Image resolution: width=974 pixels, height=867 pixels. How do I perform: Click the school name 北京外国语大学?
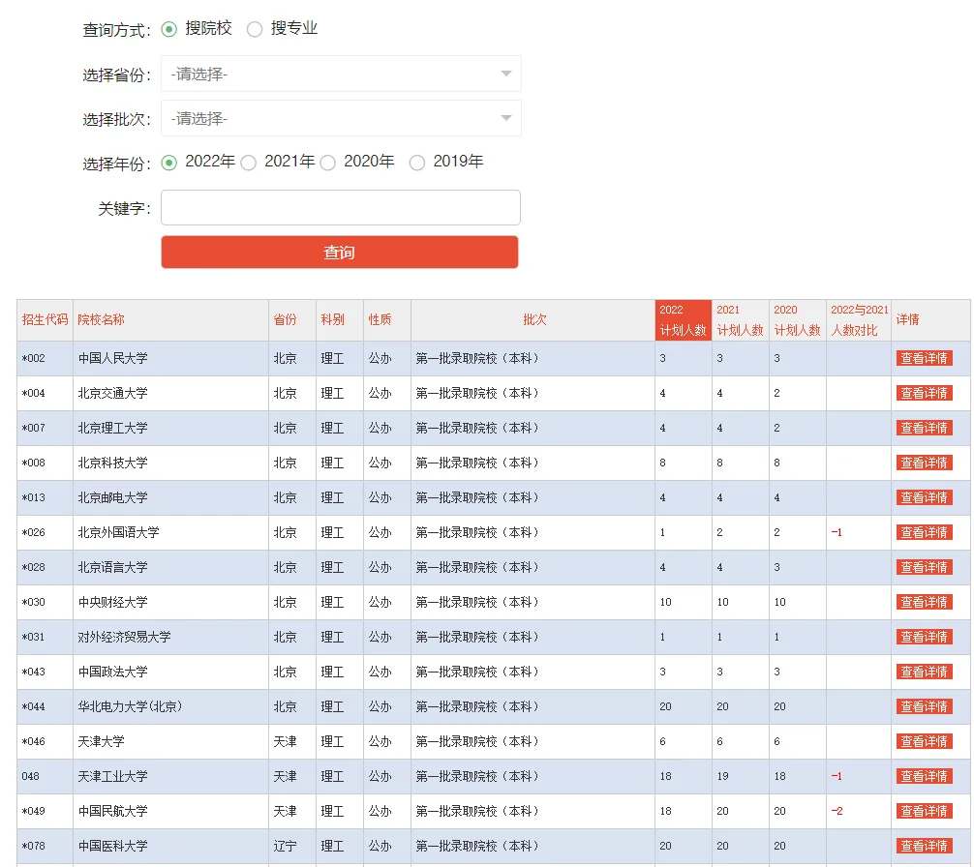pyautogui.click(x=118, y=532)
